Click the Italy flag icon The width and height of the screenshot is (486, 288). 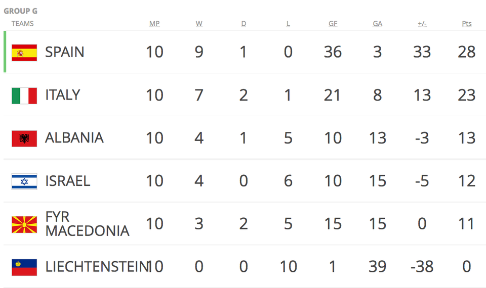pyautogui.click(x=24, y=95)
